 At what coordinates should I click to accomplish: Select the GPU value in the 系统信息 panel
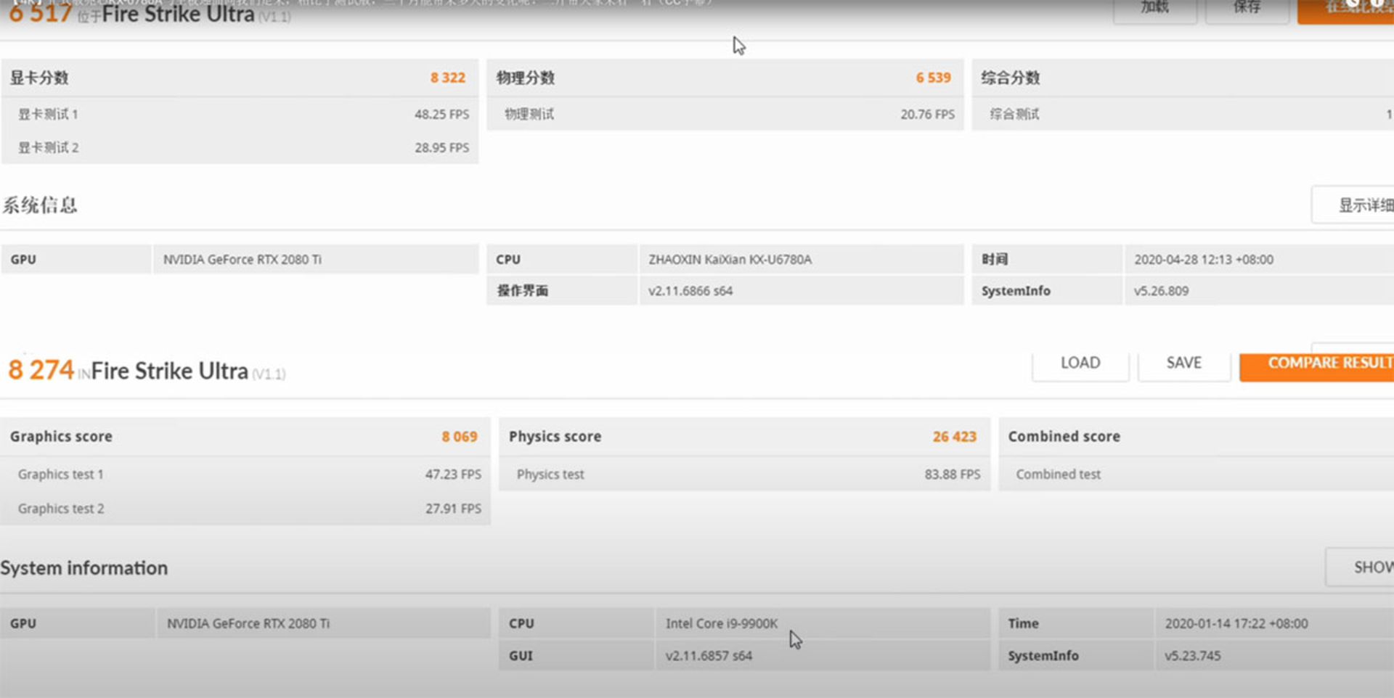[x=242, y=259]
